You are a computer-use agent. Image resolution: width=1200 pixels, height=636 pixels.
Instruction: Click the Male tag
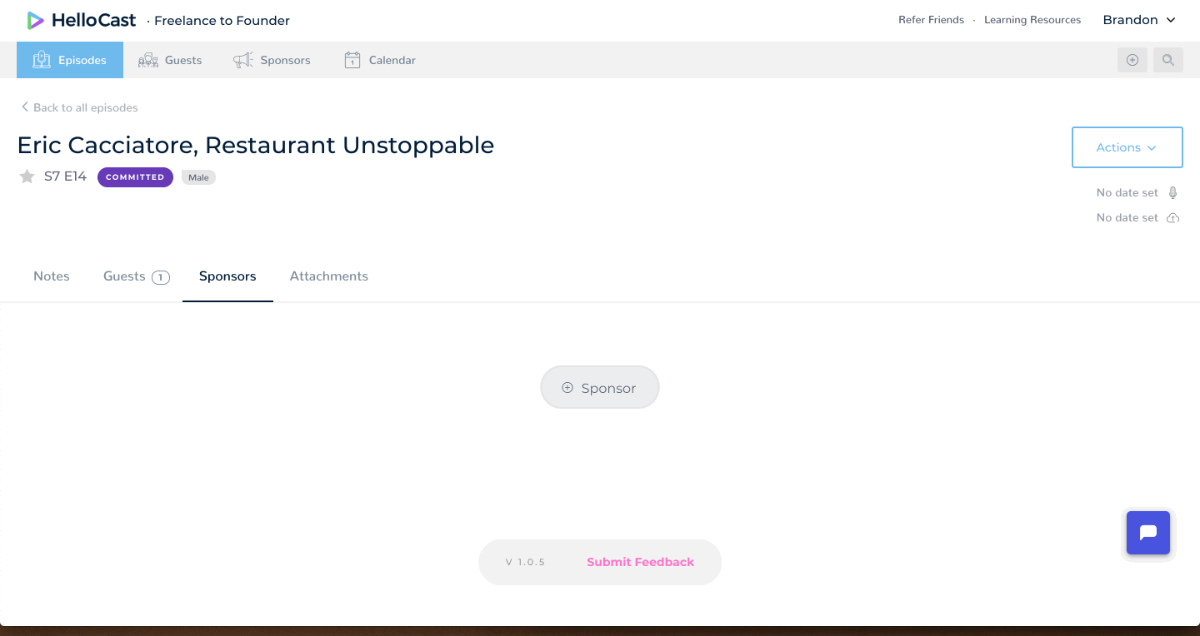click(198, 177)
